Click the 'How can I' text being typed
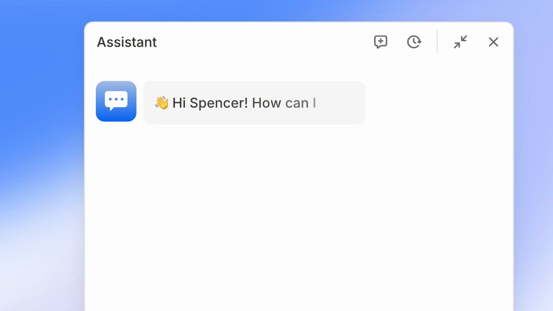The height and width of the screenshot is (311, 553). [284, 103]
